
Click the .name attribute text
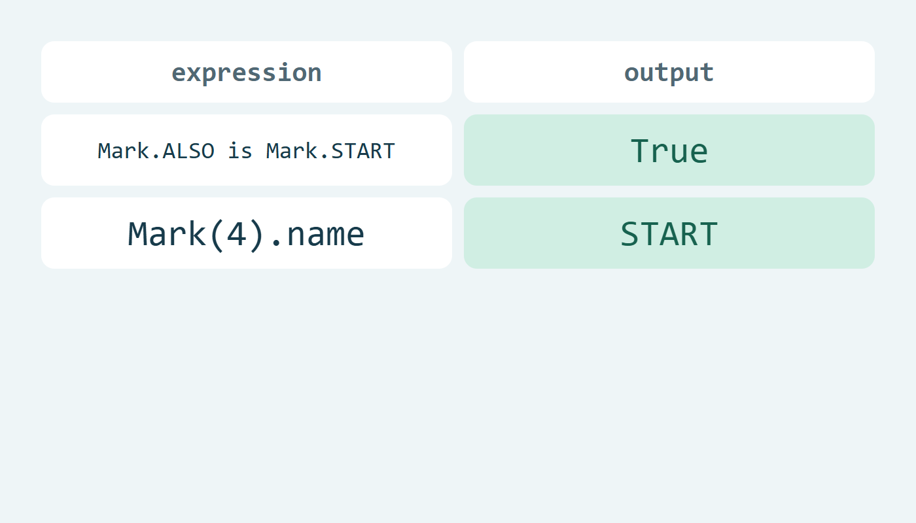pyautogui.click(x=317, y=234)
